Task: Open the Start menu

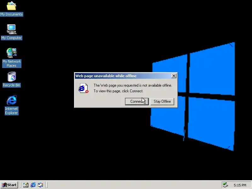Action: point(9,185)
